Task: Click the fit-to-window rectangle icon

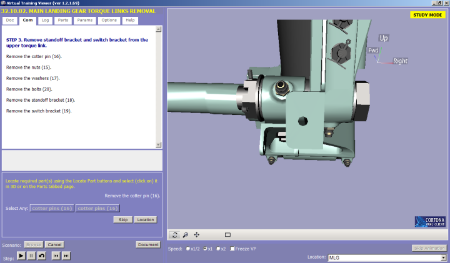Action: point(227,235)
